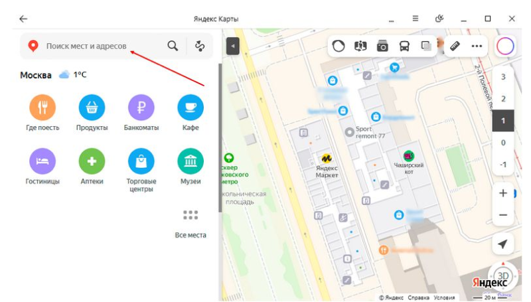Open the 'Банкоматы' category

[x=141, y=113]
